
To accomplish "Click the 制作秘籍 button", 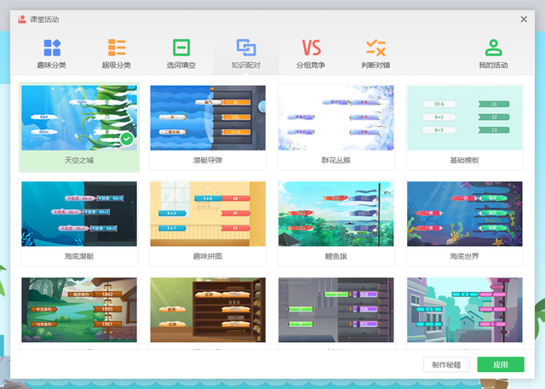I will click(x=446, y=364).
